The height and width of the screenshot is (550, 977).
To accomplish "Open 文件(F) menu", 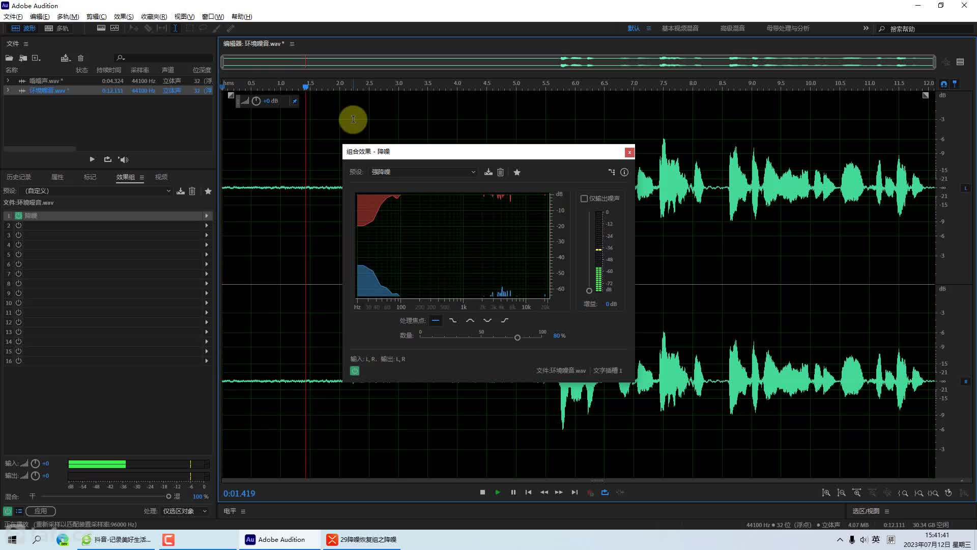I will tap(13, 17).
